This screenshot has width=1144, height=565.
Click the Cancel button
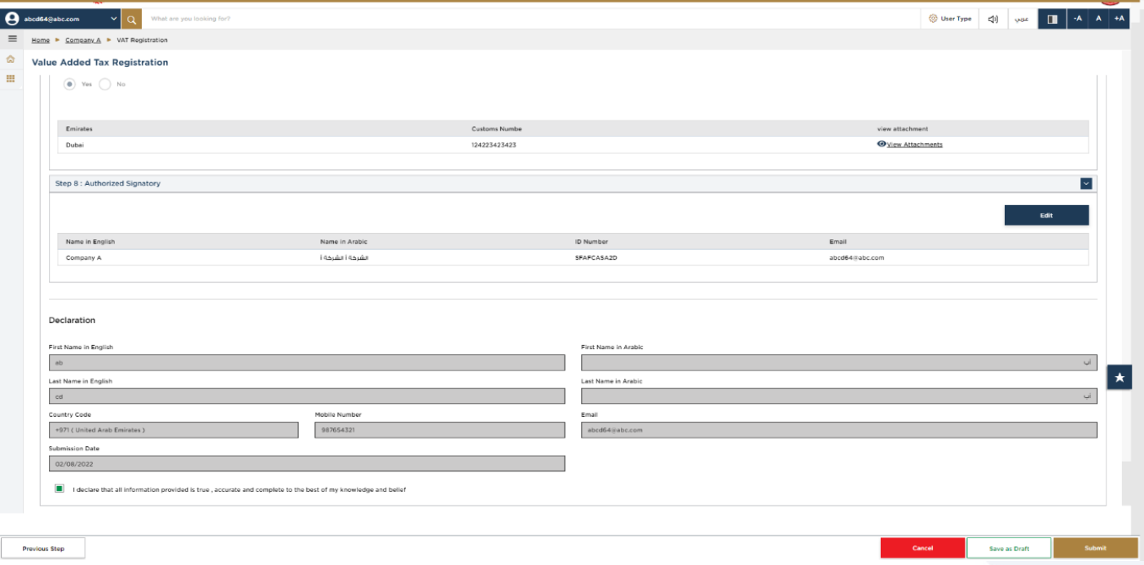click(x=922, y=549)
